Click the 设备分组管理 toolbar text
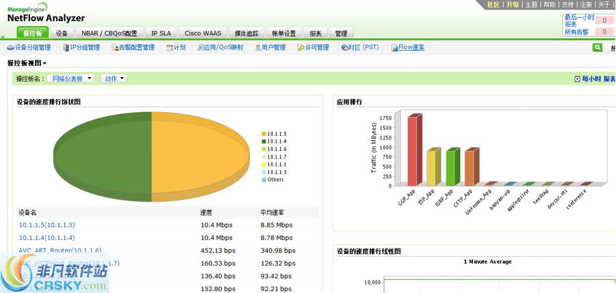The width and height of the screenshot is (616, 293). (33, 47)
